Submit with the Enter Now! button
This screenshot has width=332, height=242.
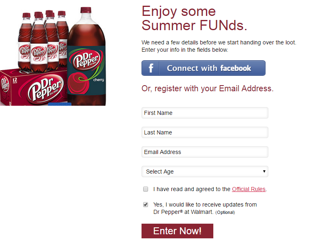[x=177, y=231]
